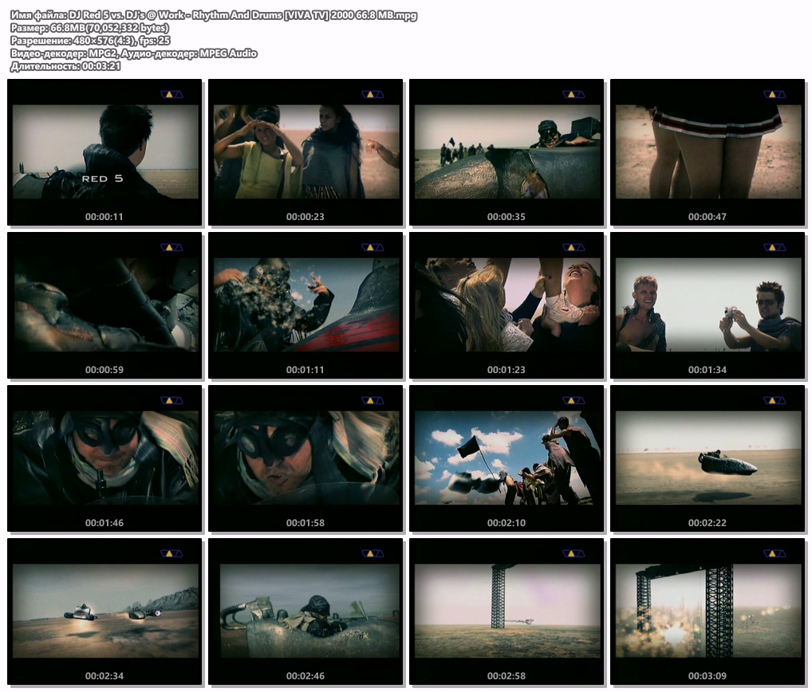Click the thumbnail at timestamp 00:01:58
812x692 pixels.
coord(305,458)
